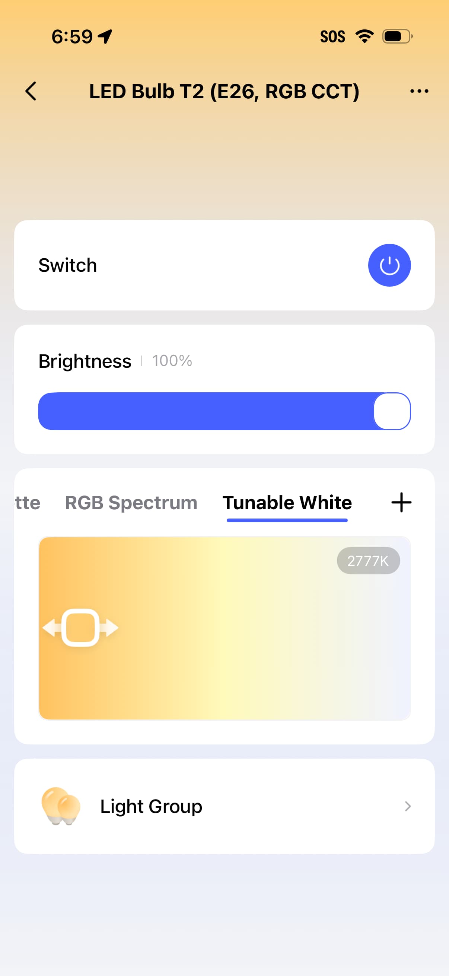This screenshot has width=449, height=976.
Task: Tap the Wi-Fi status icon
Action: [x=364, y=36]
